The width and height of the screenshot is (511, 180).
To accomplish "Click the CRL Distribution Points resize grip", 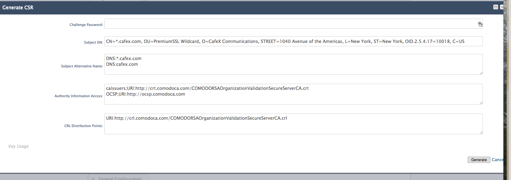I will [x=481, y=132].
